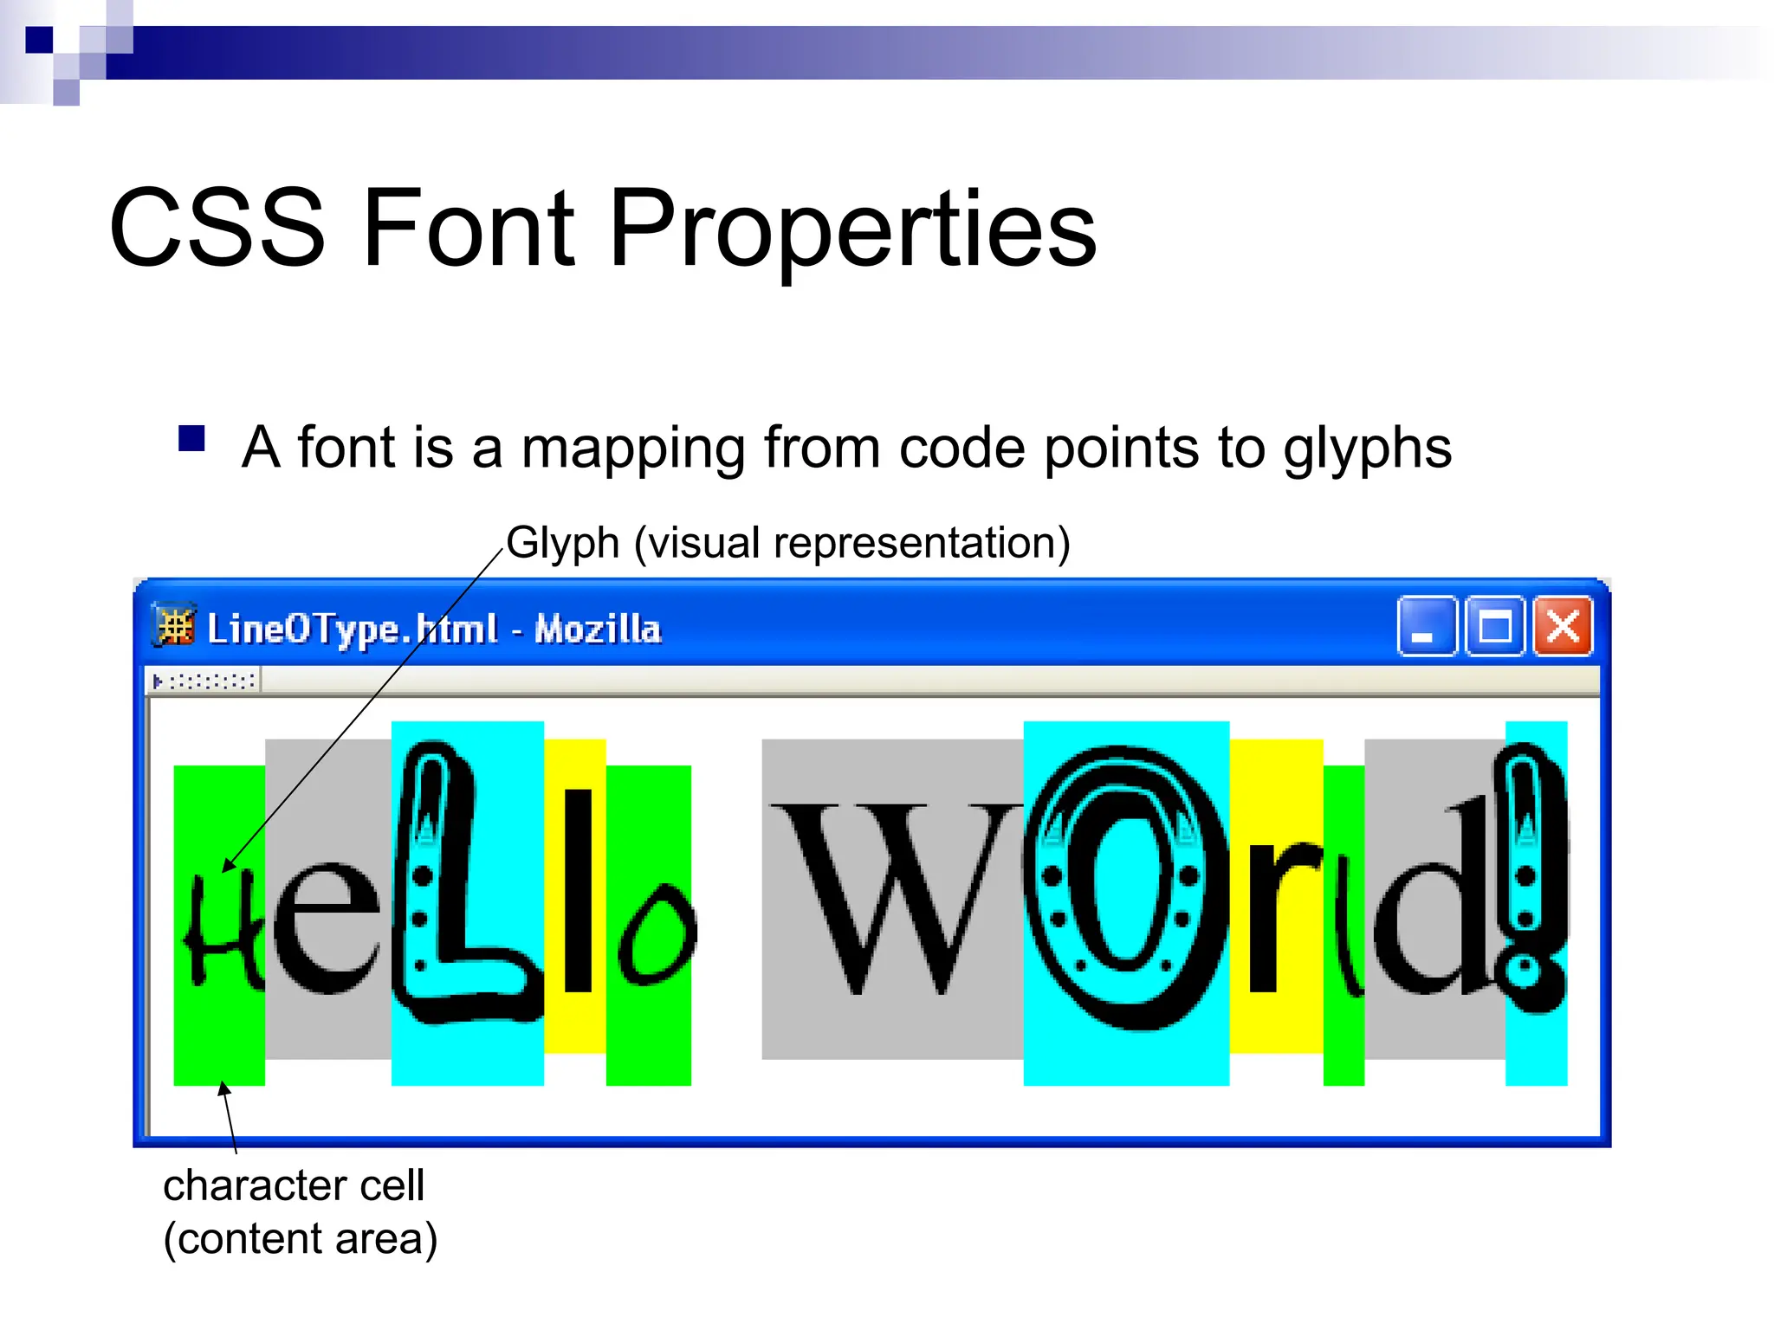Select the serif letter e on gray
This screenshot has width=1774, height=1330.
coord(327,926)
